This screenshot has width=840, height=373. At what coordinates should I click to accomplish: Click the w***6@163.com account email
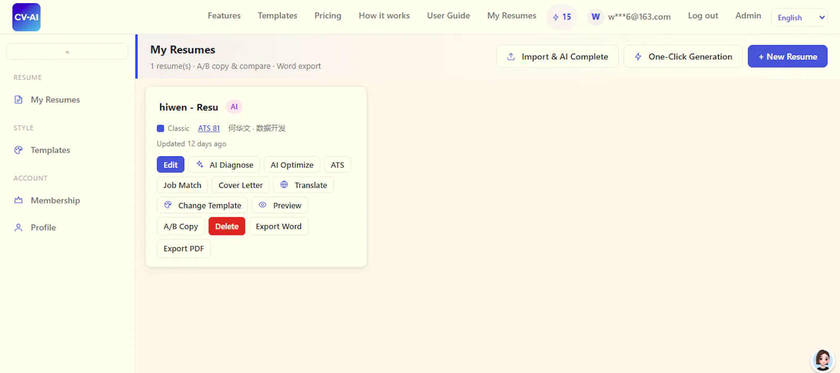(x=639, y=17)
